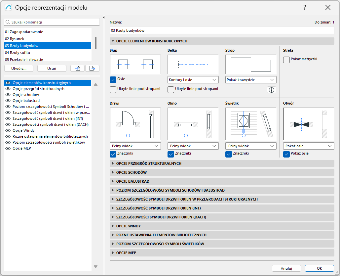Screen dimensions: 340x276
Task: Disable Znaczniki under the Okno section
Action: tap(171, 154)
